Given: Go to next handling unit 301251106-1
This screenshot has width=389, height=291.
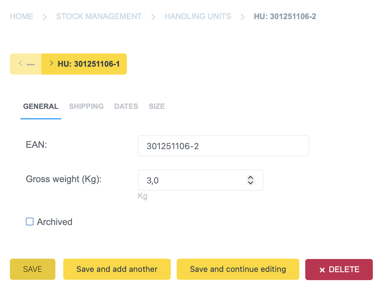Looking at the screenshot, I should [84, 64].
